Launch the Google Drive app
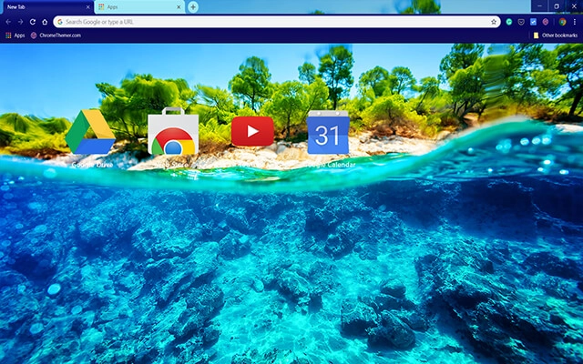This screenshot has width=583, height=364. click(90, 131)
